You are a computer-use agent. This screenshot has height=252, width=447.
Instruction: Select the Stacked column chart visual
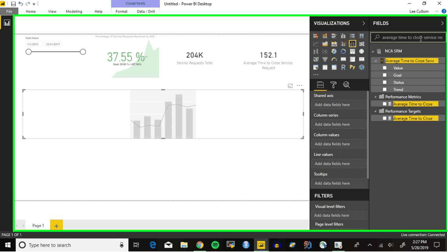pyautogui.click(x=325, y=36)
